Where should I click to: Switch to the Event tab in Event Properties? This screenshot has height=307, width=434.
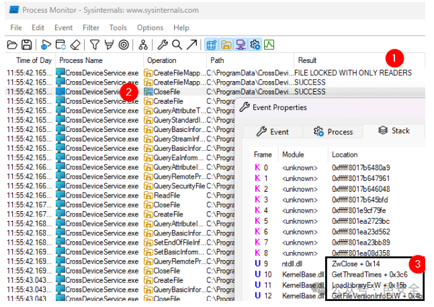273,131
